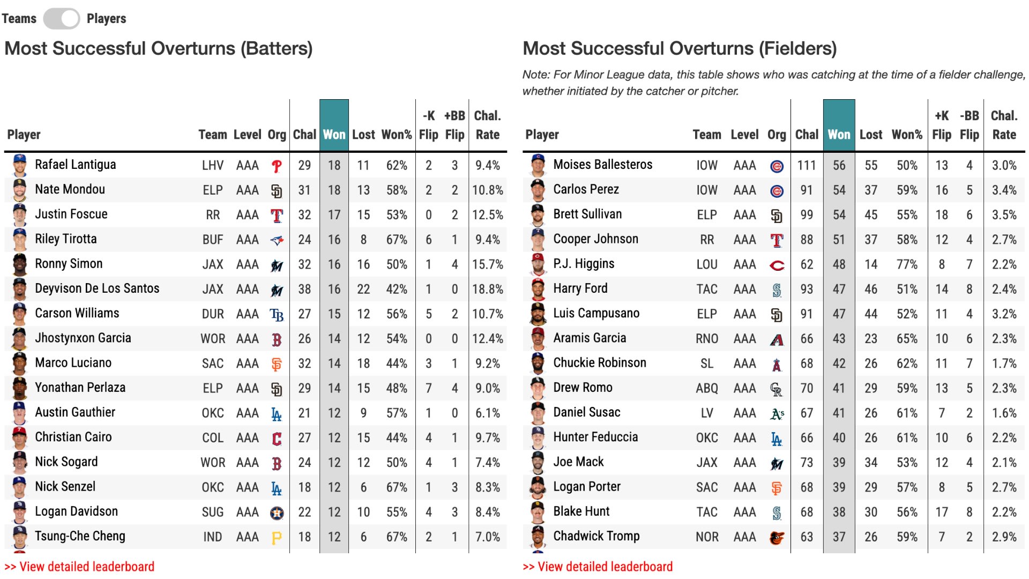This screenshot has width=1029, height=579.
Task: Select the Players label beside the switch
Action: pyautogui.click(x=106, y=19)
